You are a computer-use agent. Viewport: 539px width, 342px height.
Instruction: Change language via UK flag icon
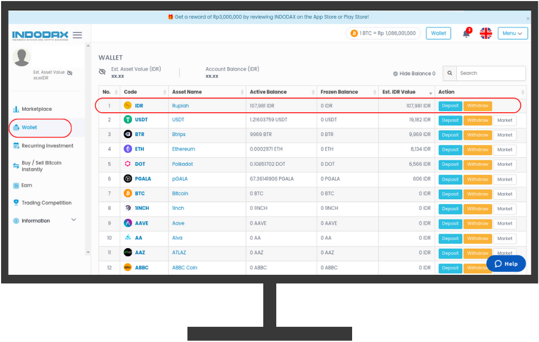pyautogui.click(x=486, y=34)
